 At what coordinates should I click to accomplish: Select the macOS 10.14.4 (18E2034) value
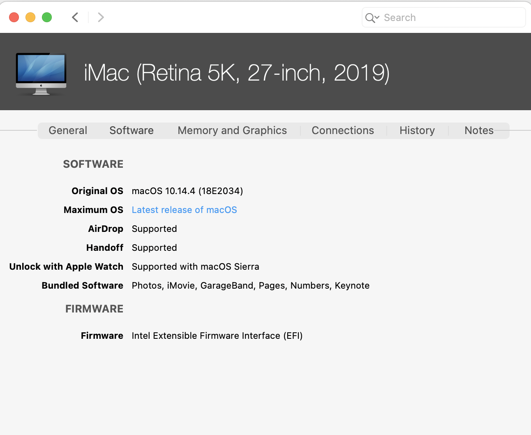(187, 191)
